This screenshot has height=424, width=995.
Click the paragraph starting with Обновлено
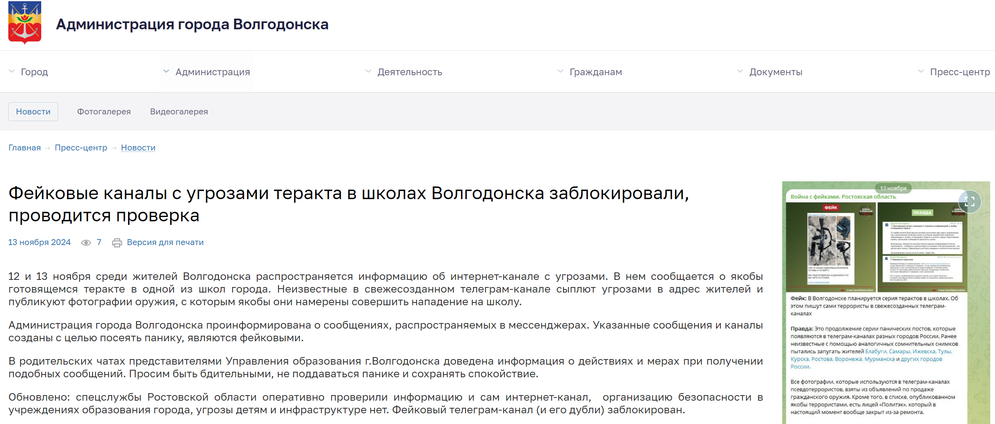(386, 403)
